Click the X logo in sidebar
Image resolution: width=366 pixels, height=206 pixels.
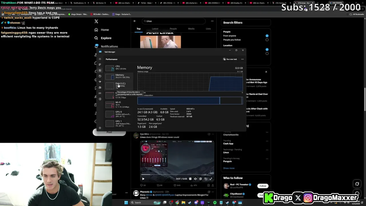pyautogui.click(x=96, y=21)
